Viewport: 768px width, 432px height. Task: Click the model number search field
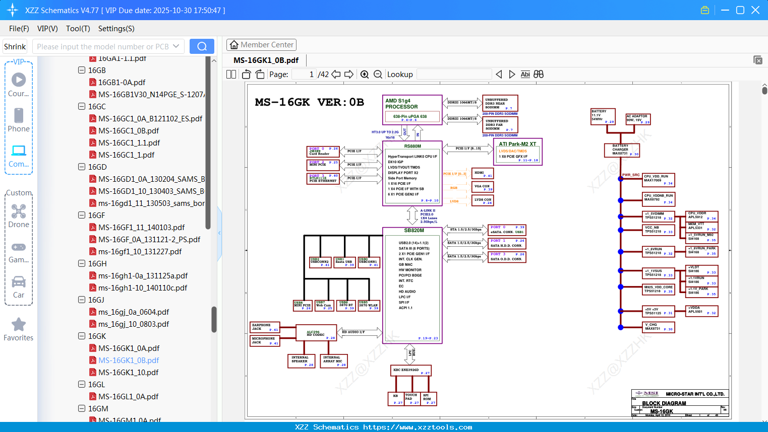click(103, 46)
